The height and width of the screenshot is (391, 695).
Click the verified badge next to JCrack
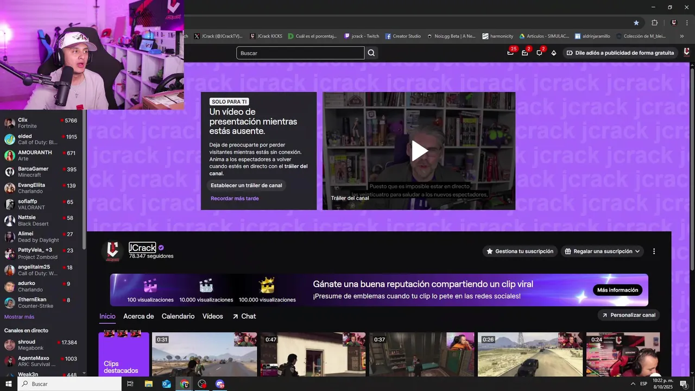[161, 248]
